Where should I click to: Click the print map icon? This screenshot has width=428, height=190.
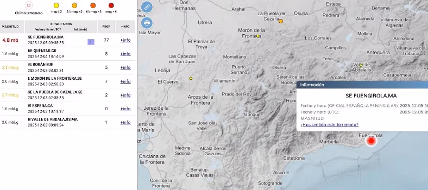147,22
